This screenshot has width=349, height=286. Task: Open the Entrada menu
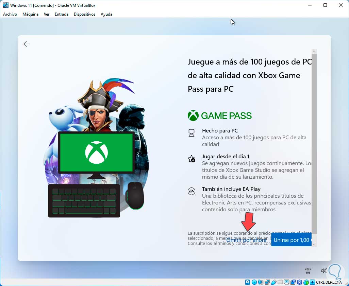[x=62, y=14]
